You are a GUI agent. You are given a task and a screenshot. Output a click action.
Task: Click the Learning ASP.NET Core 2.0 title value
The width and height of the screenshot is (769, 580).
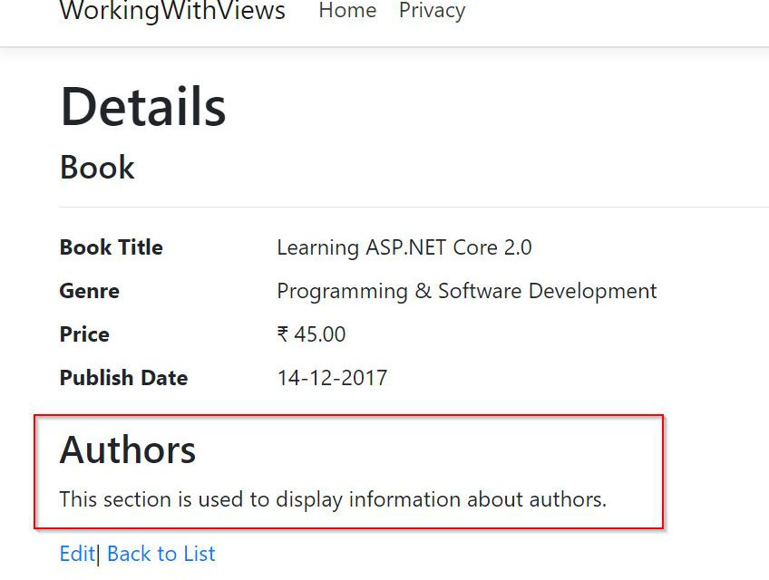[404, 247]
